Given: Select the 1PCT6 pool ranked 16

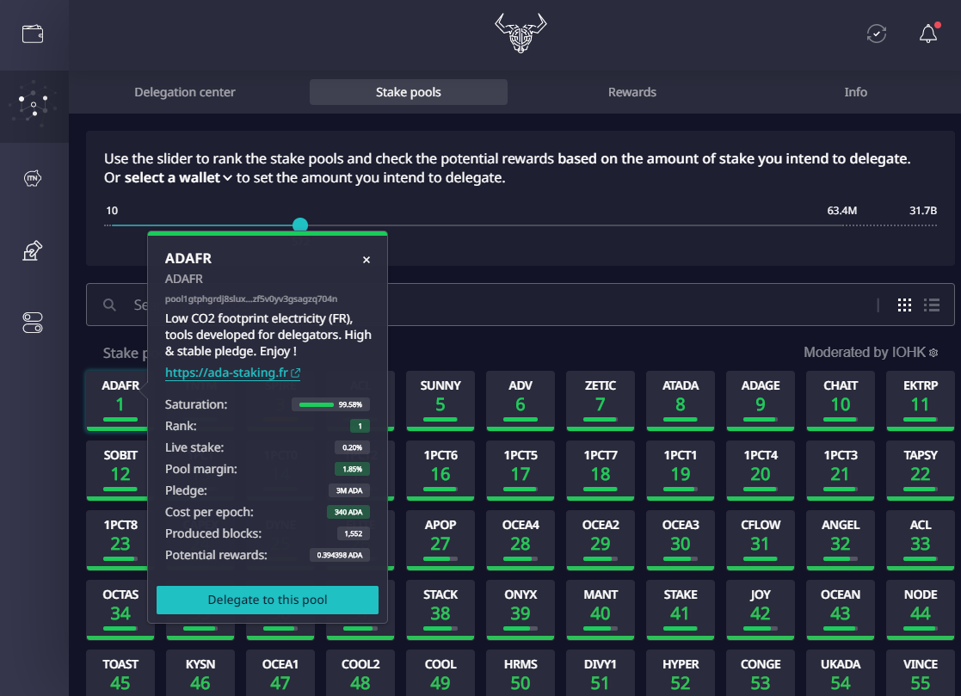Looking at the screenshot, I should (440, 471).
